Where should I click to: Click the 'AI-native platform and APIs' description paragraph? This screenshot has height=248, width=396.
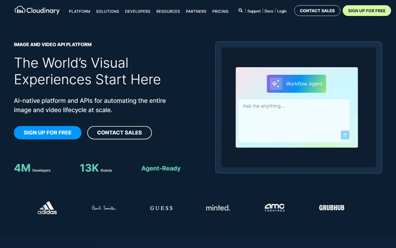tap(90, 105)
